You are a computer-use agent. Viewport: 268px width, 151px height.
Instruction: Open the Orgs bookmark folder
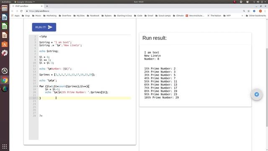click(x=26, y=16)
